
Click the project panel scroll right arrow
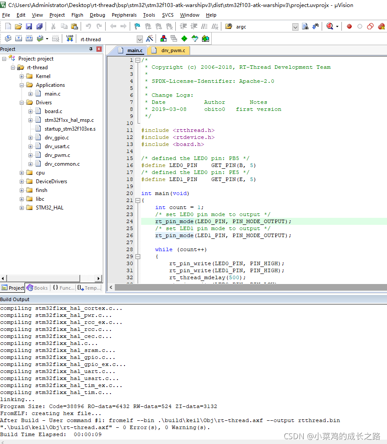click(99, 278)
